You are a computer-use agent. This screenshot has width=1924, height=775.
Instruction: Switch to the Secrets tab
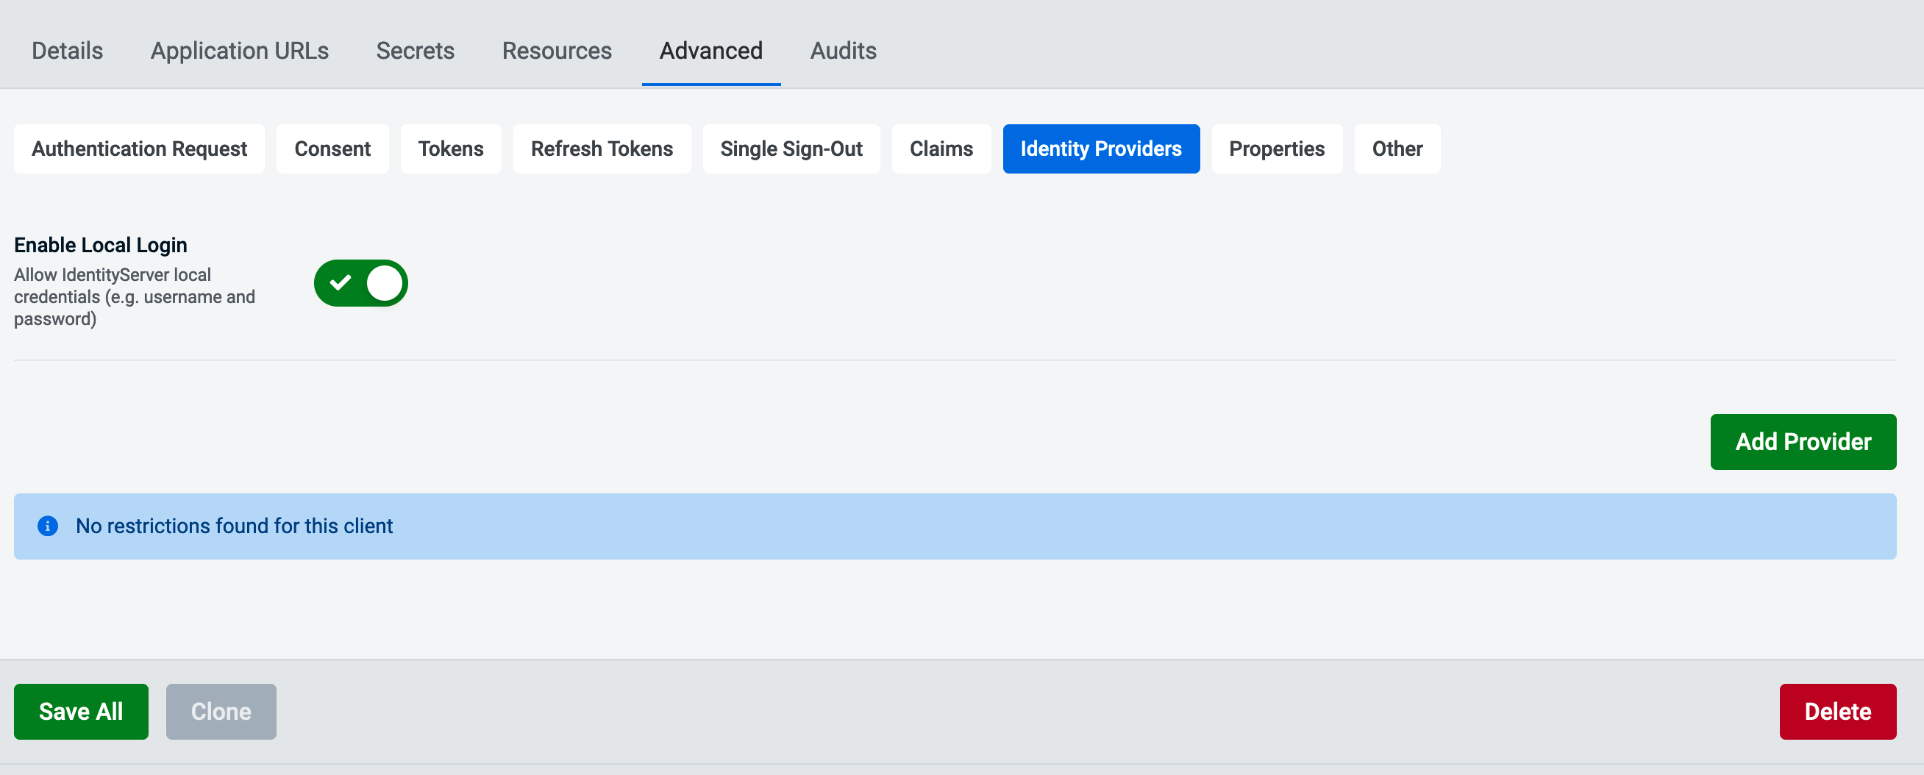point(416,50)
